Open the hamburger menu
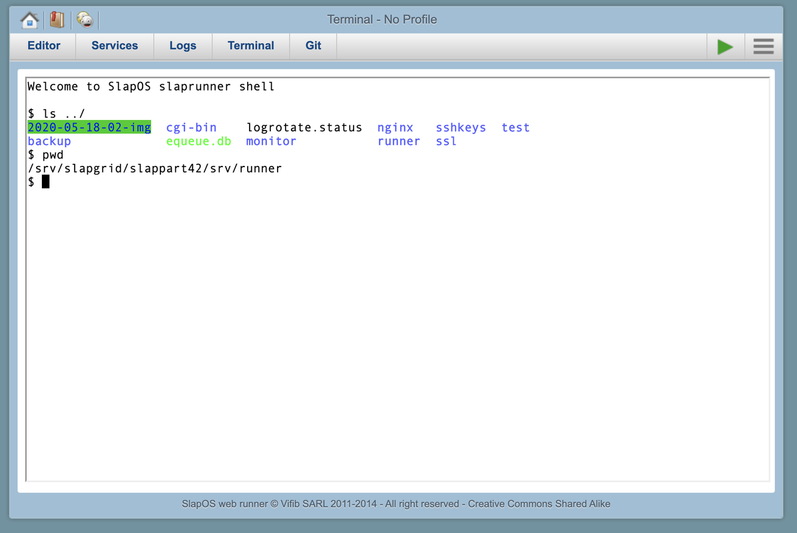This screenshot has height=533, width=797. [x=764, y=46]
